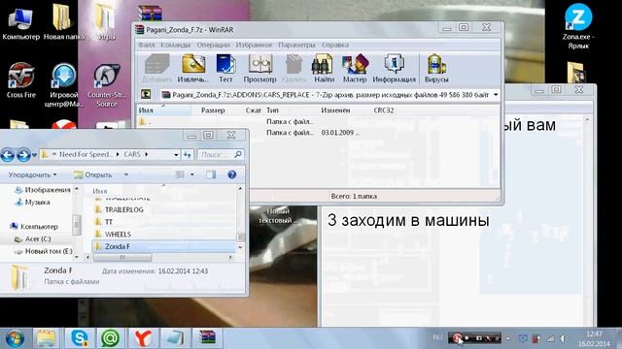Open the Параметры menu in WinRAR
The width and height of the screenshot is (622, 349).
coord(296,45)
